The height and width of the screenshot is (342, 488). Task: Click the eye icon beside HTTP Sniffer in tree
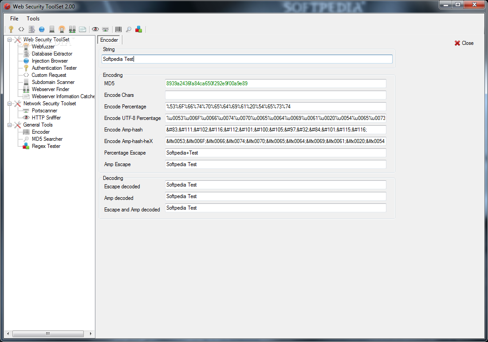[27, 118]
